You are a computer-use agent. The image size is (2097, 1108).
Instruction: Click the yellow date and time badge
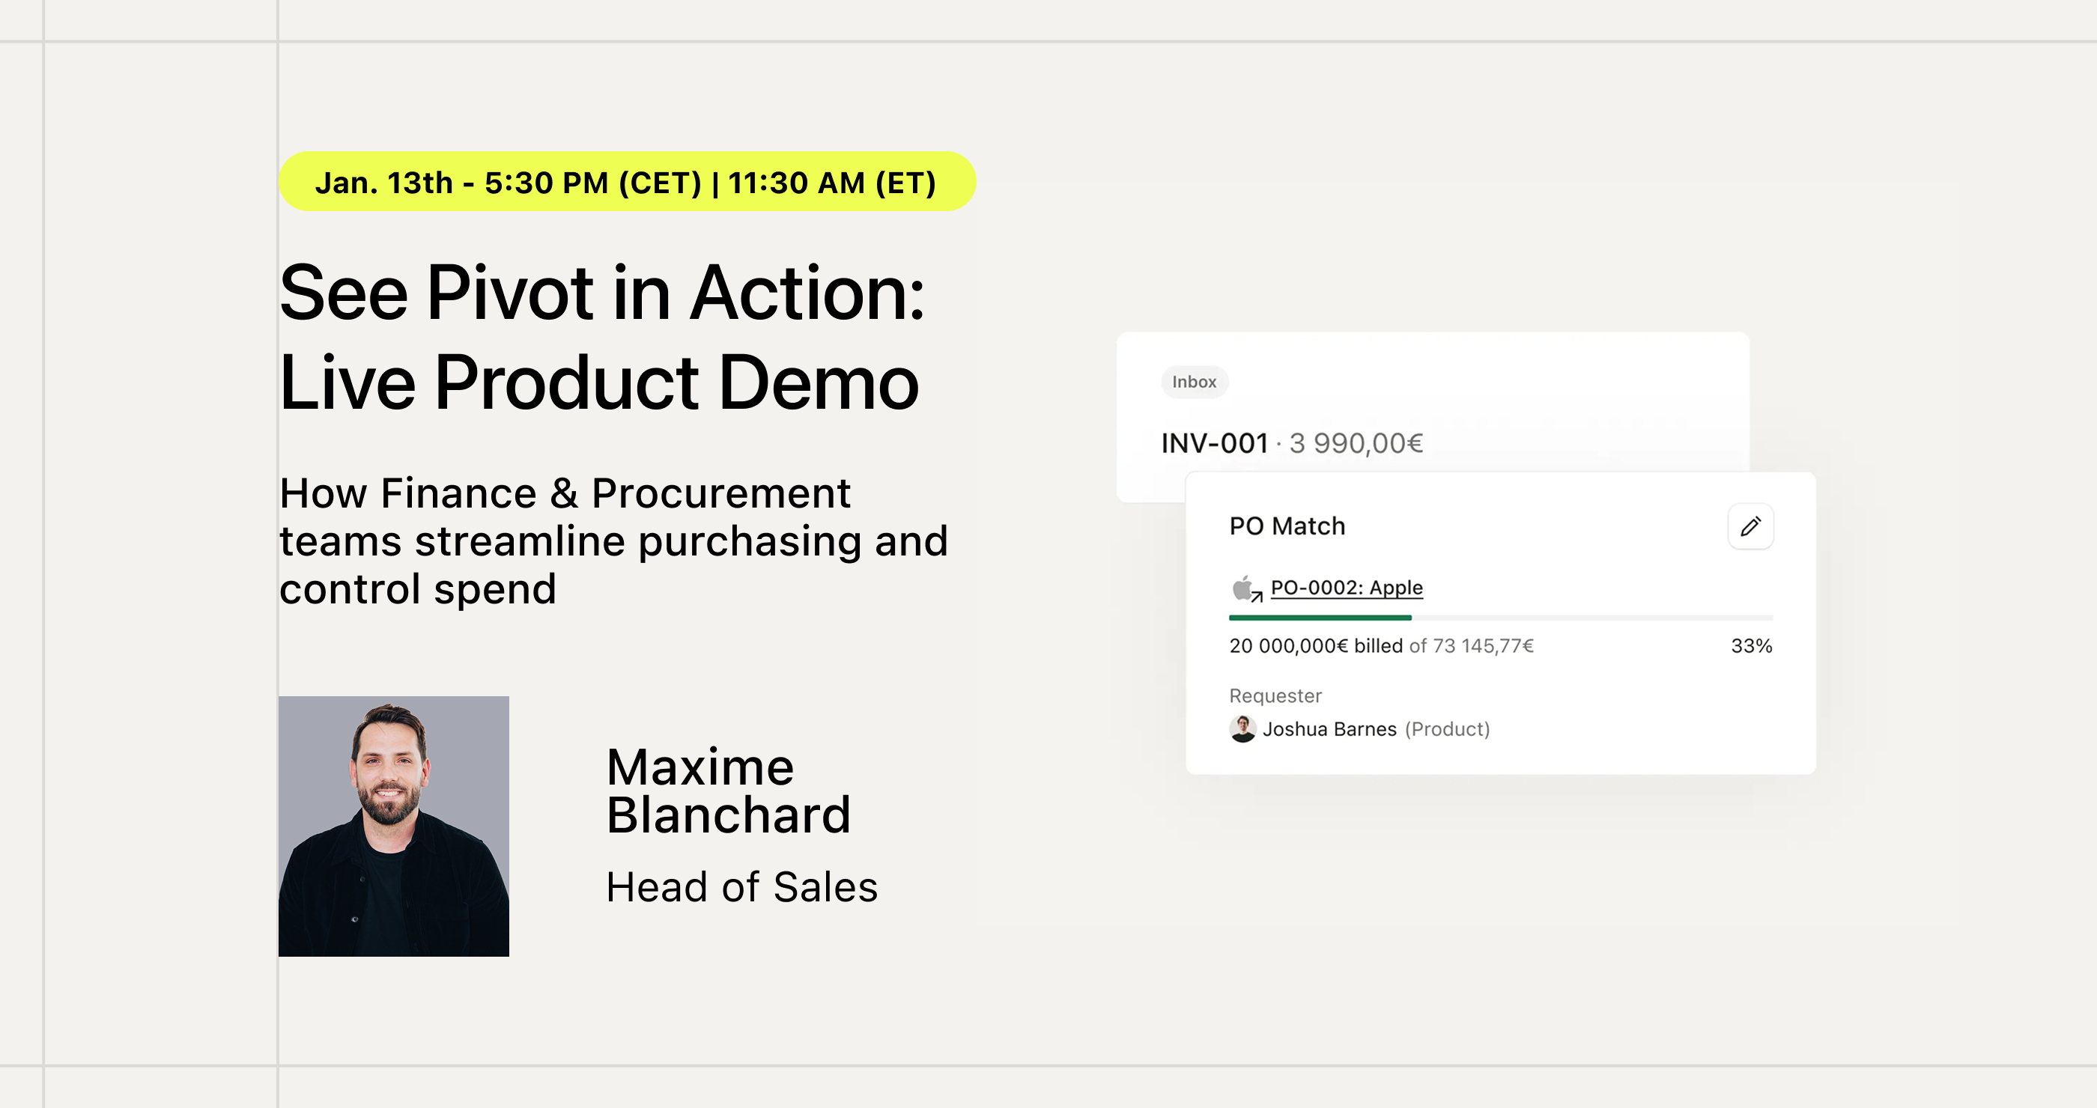(x=627, y=181)
